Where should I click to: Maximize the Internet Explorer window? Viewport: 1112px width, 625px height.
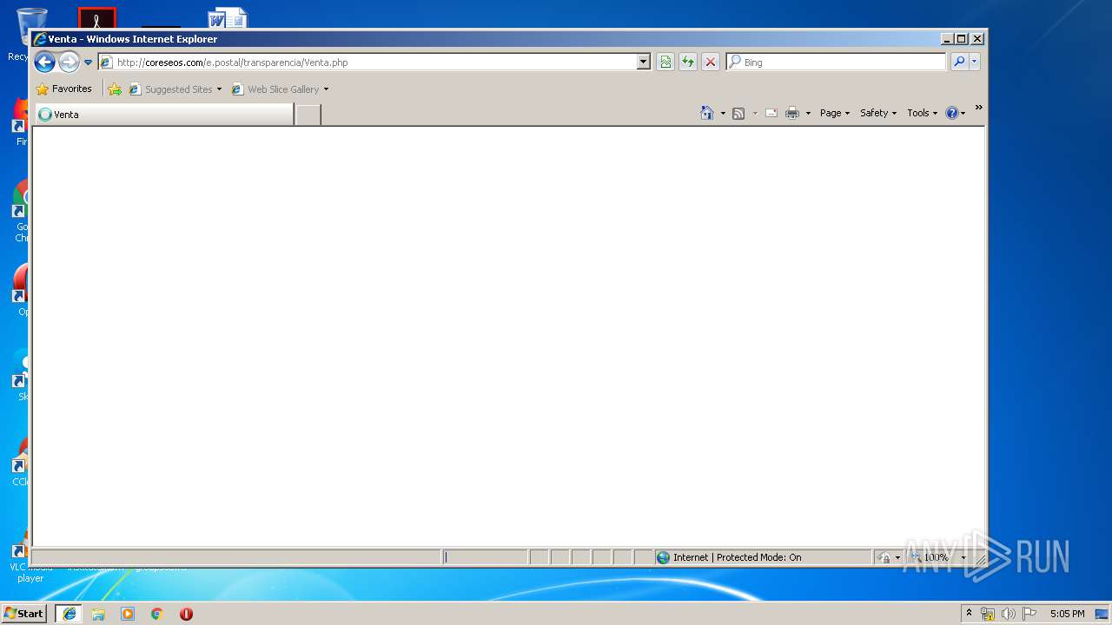click(x=961, y=38)
